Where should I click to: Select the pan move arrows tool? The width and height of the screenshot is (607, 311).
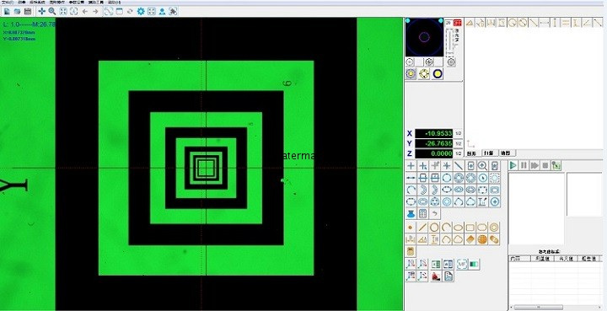point(41,12)
